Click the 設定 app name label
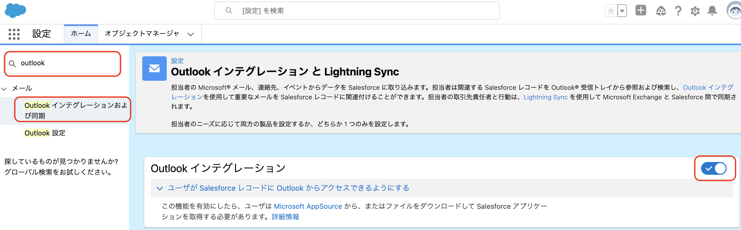This screenshot has width=741, height=230. click(x=42, y=34)
